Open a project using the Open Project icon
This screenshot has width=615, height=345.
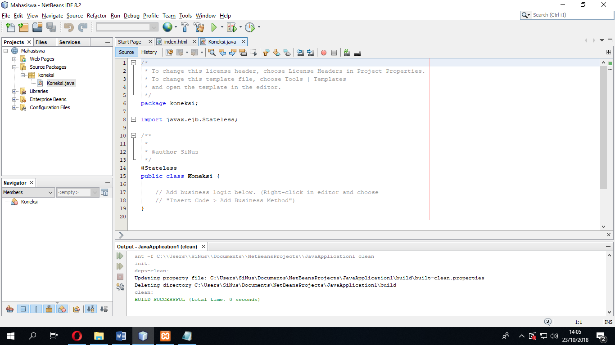point(37,27)
